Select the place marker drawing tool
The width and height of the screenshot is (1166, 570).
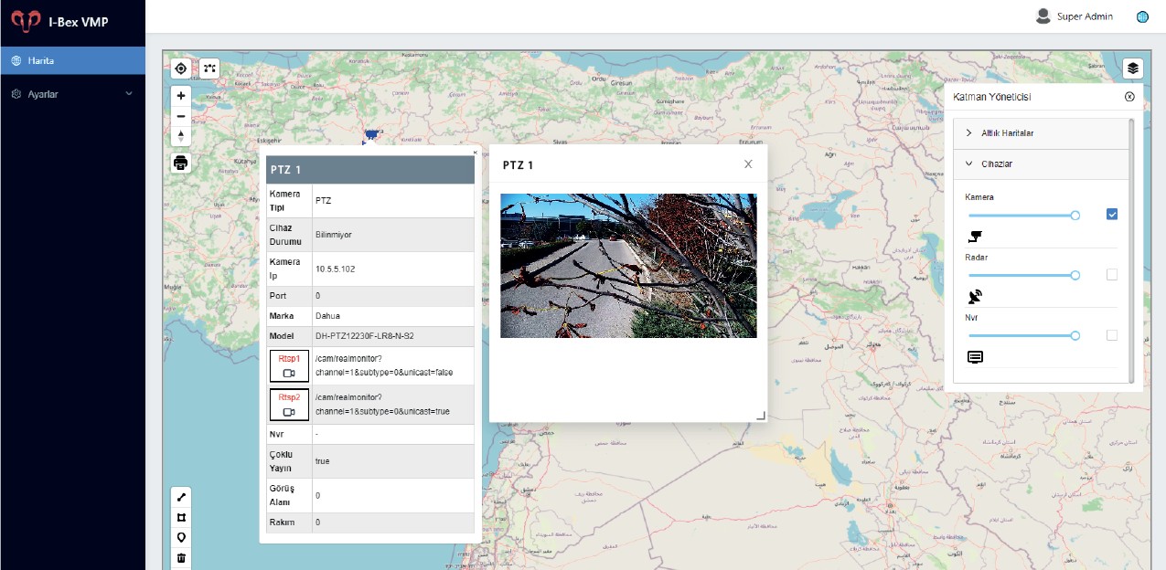click(x=181, y=537)
